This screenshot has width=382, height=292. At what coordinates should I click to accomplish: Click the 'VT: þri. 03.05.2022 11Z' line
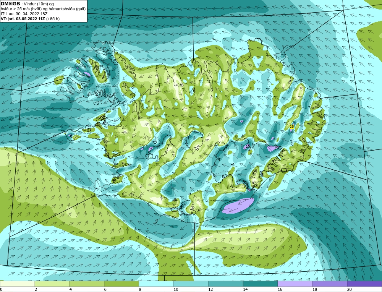(30, 19)
